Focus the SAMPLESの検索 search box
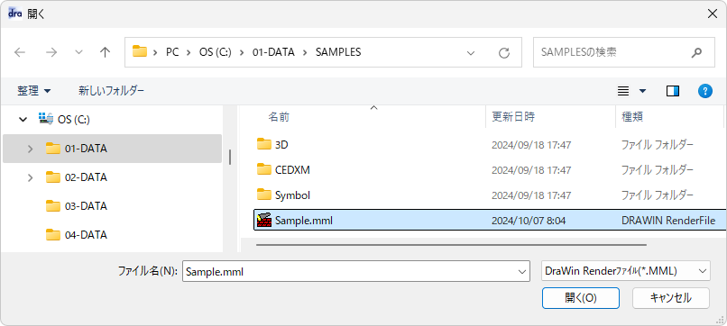727x326 pixels. tap(623, 52)
